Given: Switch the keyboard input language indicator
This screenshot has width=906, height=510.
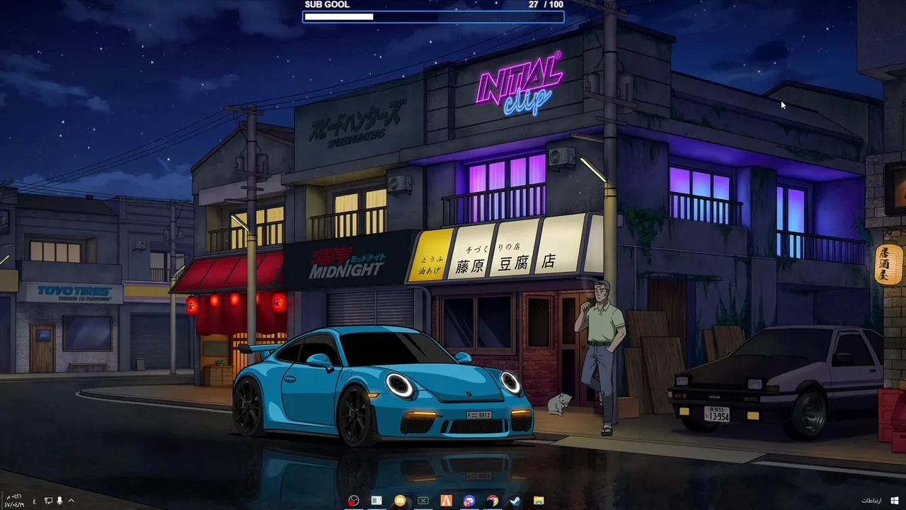Looking at the screenshot, I should (34, 501).
